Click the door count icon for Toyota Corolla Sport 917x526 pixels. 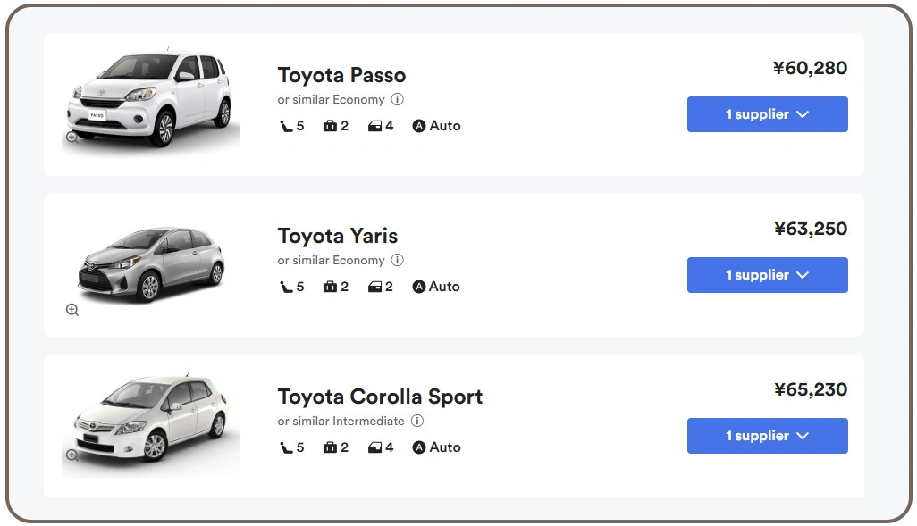[379, 447]
